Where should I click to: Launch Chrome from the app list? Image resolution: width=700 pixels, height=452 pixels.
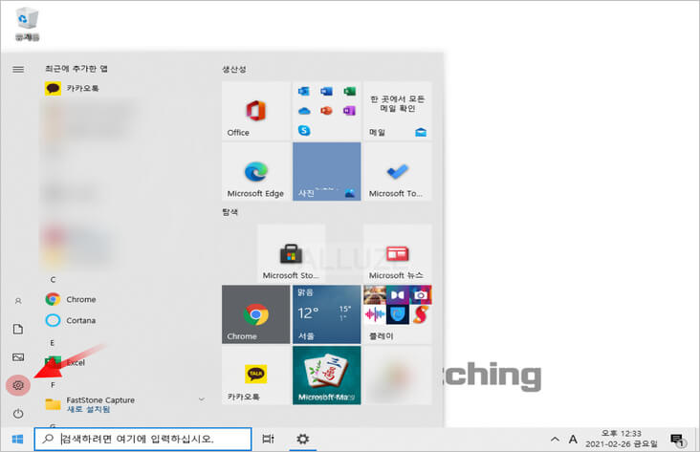click(71, 299)
